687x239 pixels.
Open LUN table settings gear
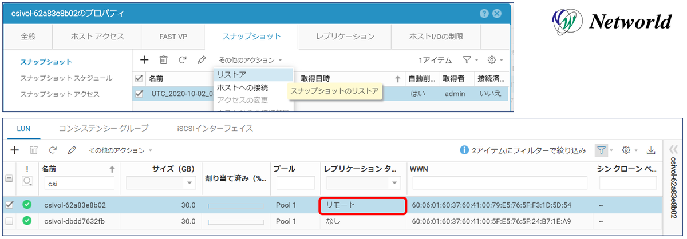click(626, 150)
